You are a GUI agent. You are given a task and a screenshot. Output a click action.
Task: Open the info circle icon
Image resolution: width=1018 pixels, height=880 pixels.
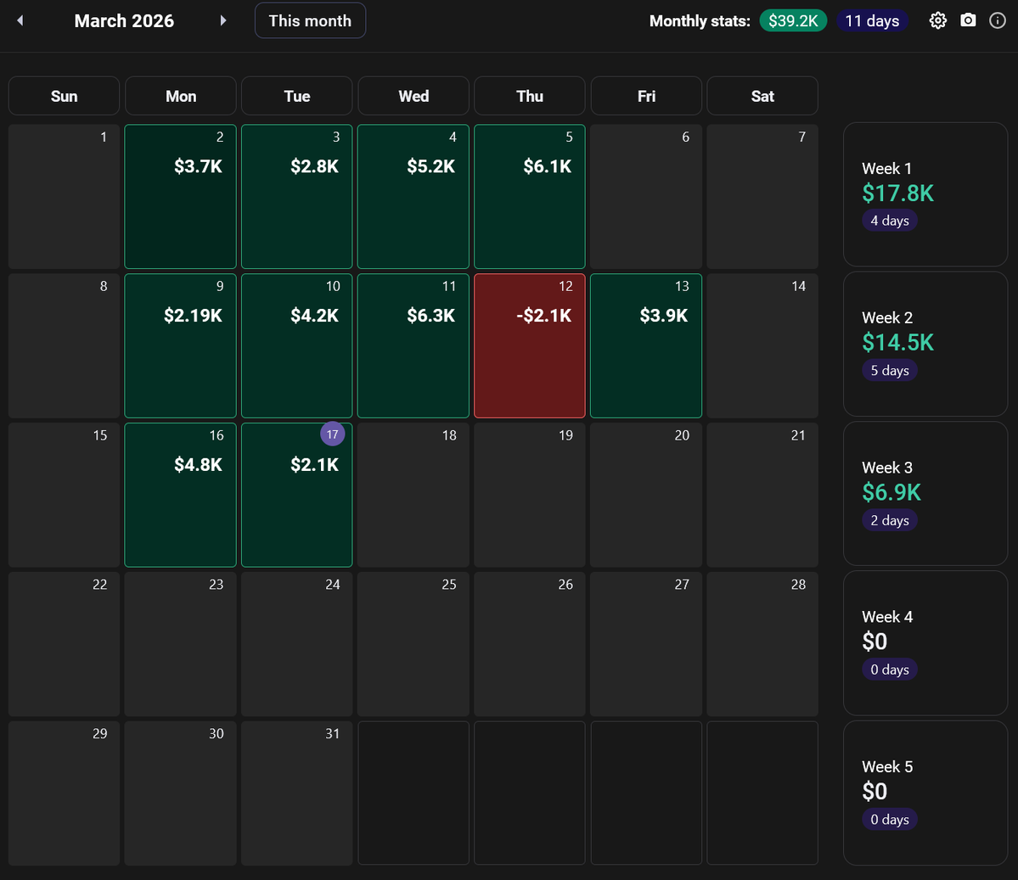(x=998, y=20)
